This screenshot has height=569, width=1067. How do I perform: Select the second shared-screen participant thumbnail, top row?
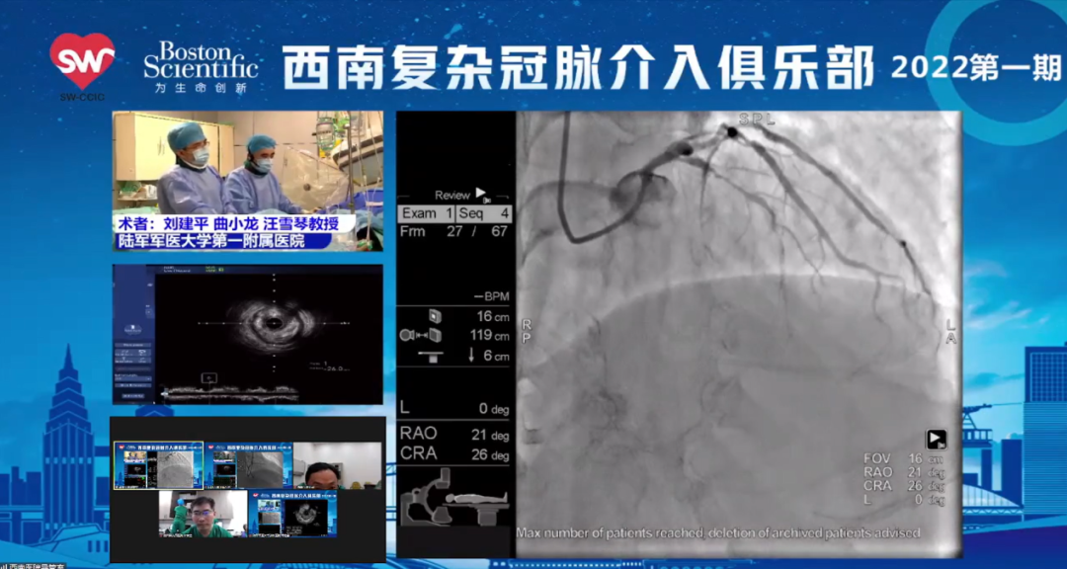point(248,465)
